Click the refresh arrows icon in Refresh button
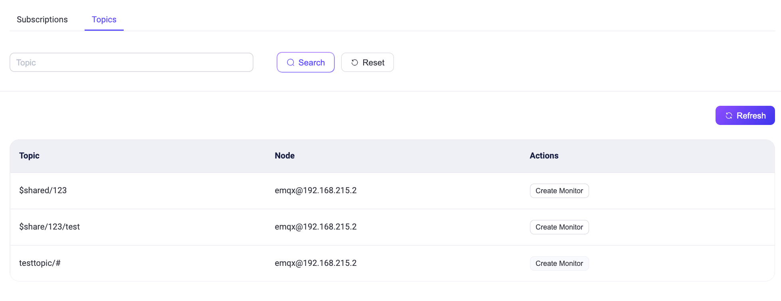Screen dimensions: 781x301 click(729, 116)
